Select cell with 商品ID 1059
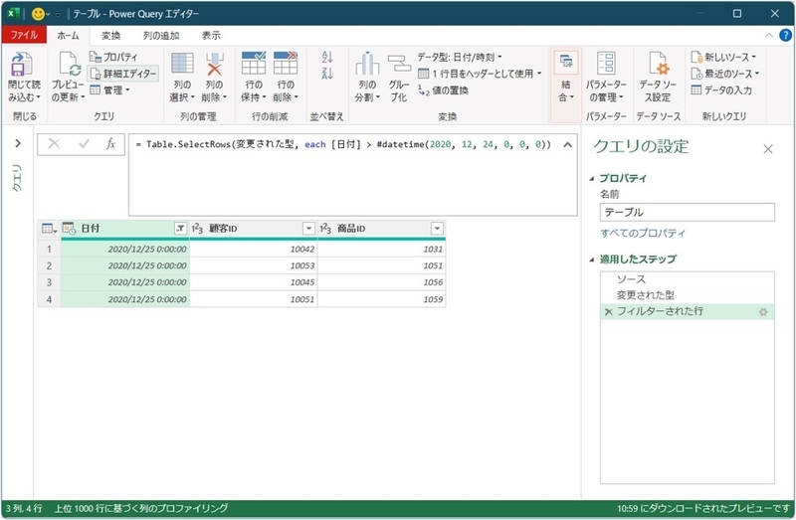 pyautogui.click(x=382, y=299)
